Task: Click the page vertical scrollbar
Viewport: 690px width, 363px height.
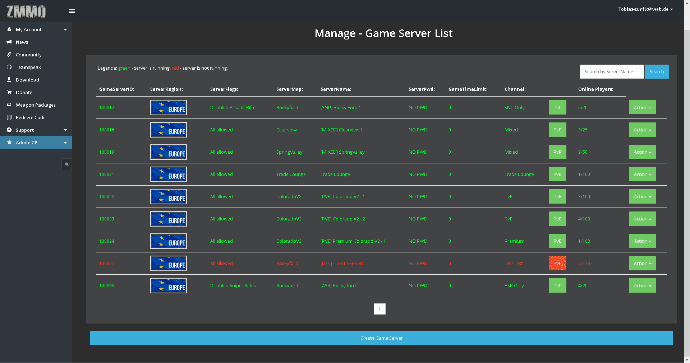Action: tap(687, 194)
